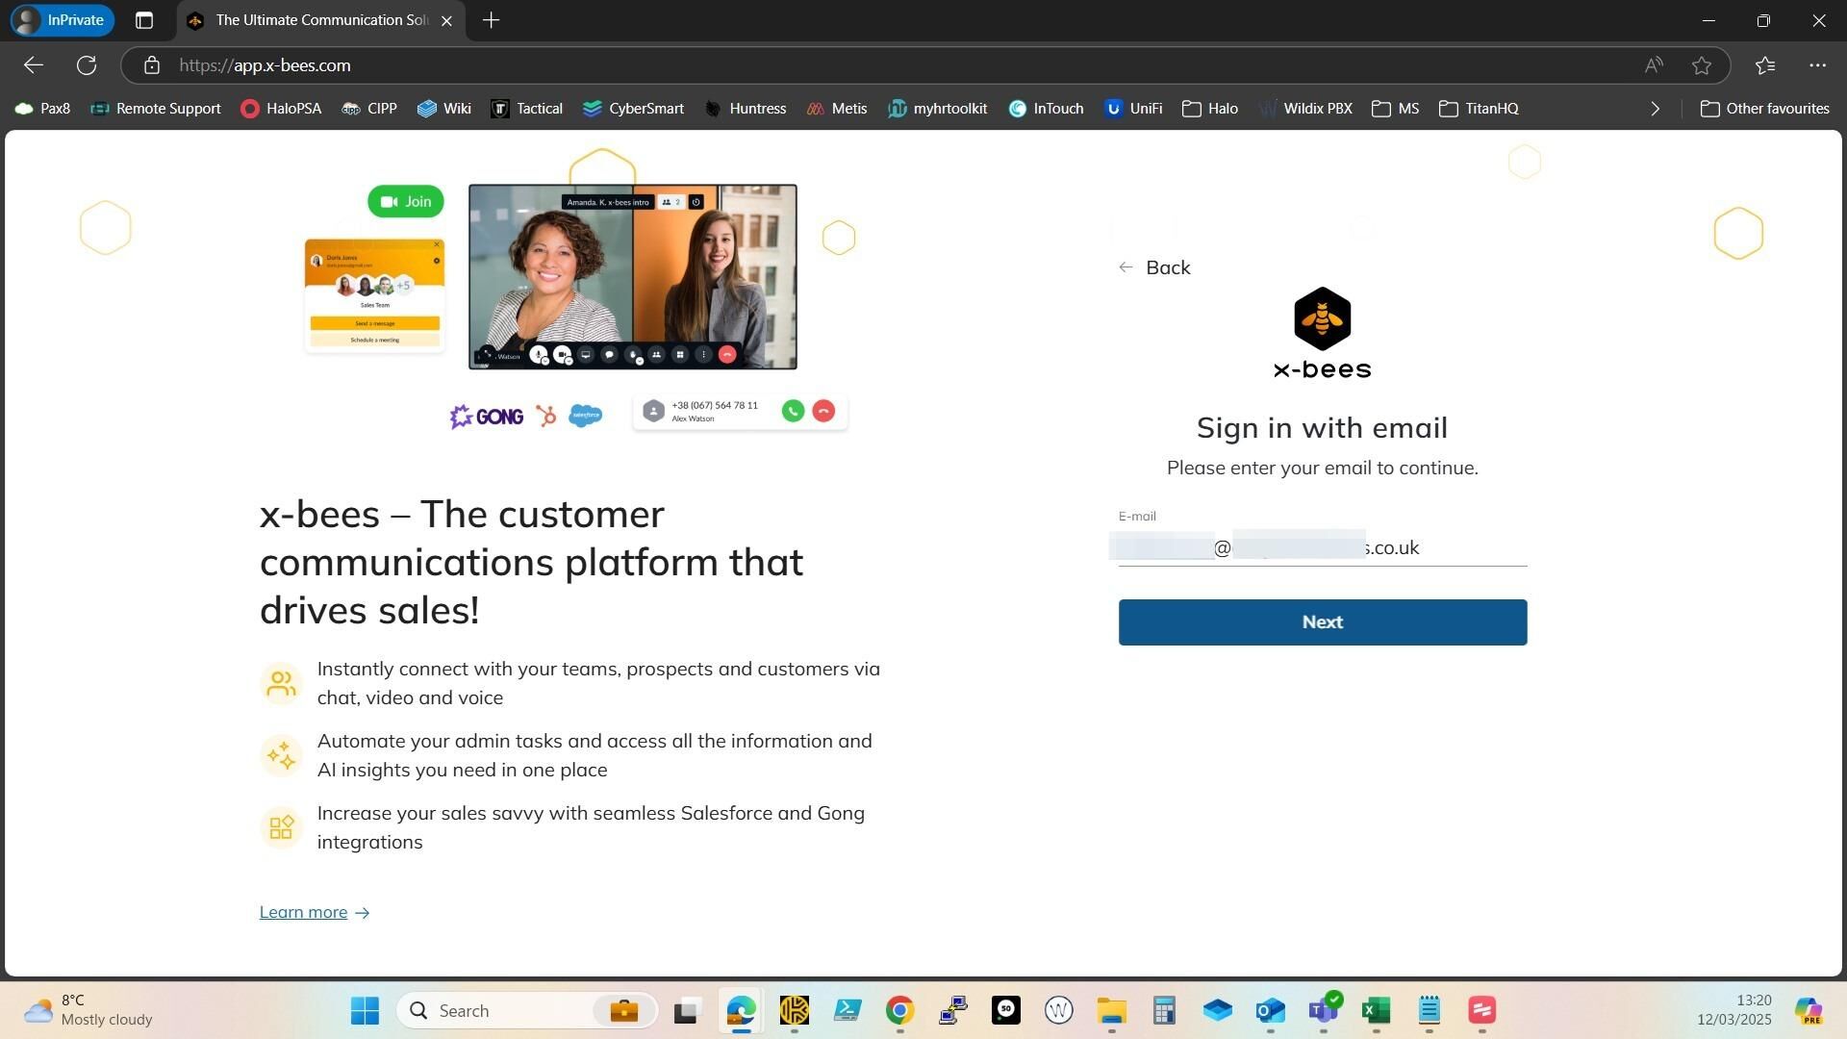Click the Next button
Screen dimensions: 1847x1039
1322,622
